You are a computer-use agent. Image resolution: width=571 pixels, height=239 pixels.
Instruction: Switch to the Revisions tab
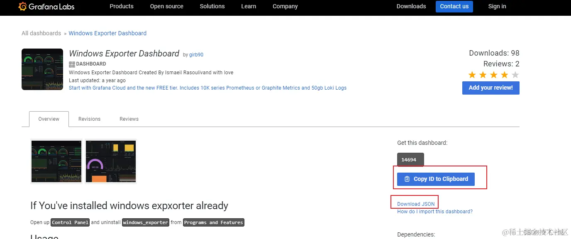pos(90,119)
